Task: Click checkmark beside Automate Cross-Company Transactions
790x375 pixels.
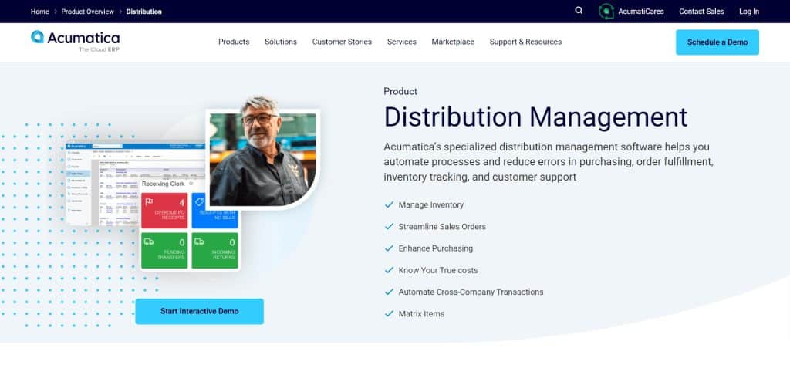Action: click(x=389, y=292)
